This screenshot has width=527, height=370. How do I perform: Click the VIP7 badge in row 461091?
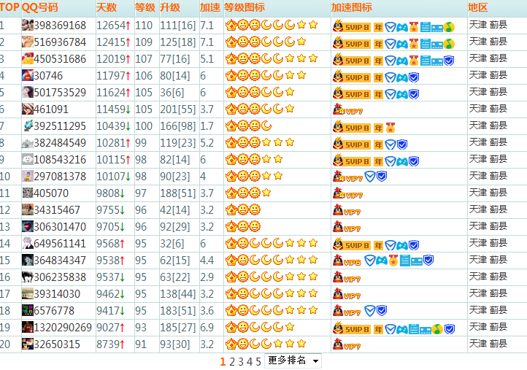pos(347,109)
